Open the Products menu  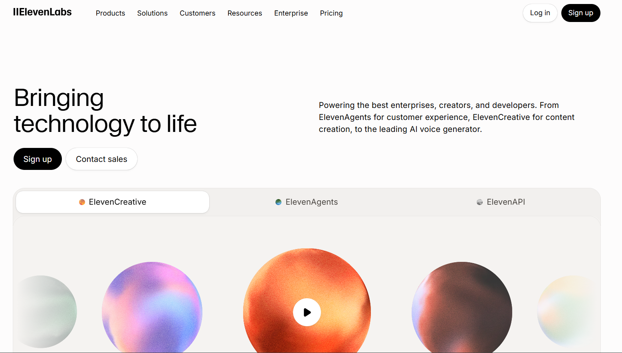coord(110,13)
